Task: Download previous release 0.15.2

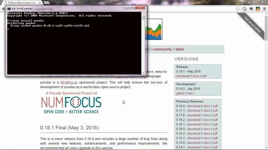Action: click(x=193, y=133)
